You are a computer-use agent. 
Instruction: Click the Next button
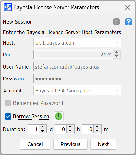click(x=103, y=144)
